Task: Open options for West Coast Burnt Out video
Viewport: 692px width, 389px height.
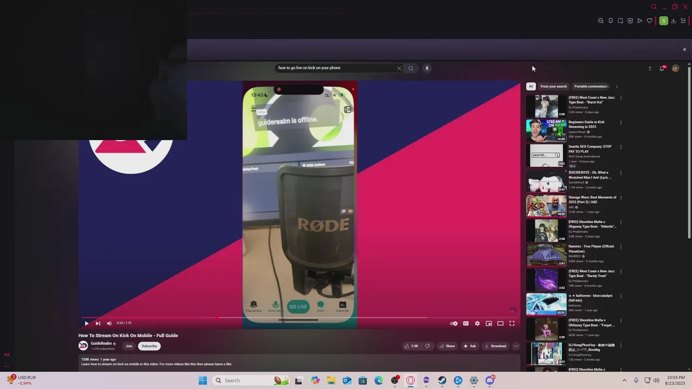Action: point(621,98)
